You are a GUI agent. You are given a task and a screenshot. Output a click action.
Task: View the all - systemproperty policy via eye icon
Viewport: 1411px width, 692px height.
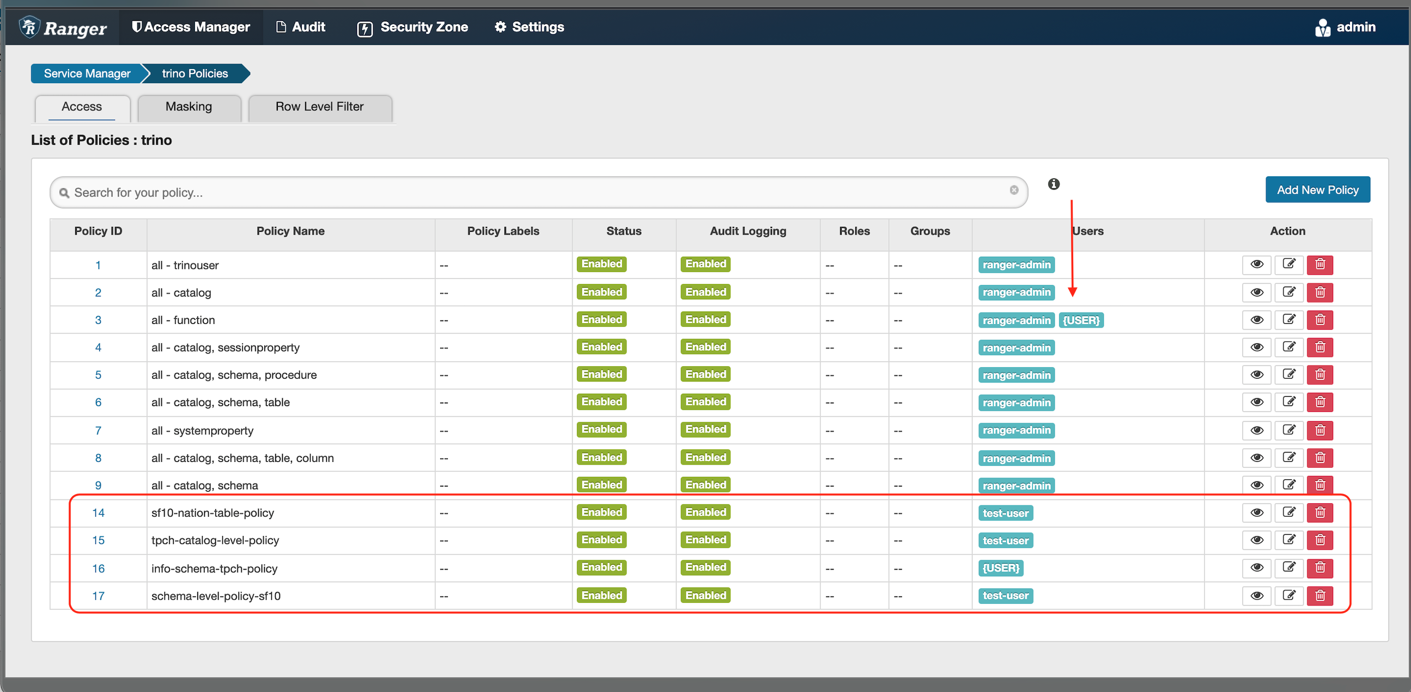(x=1256, y=430)
